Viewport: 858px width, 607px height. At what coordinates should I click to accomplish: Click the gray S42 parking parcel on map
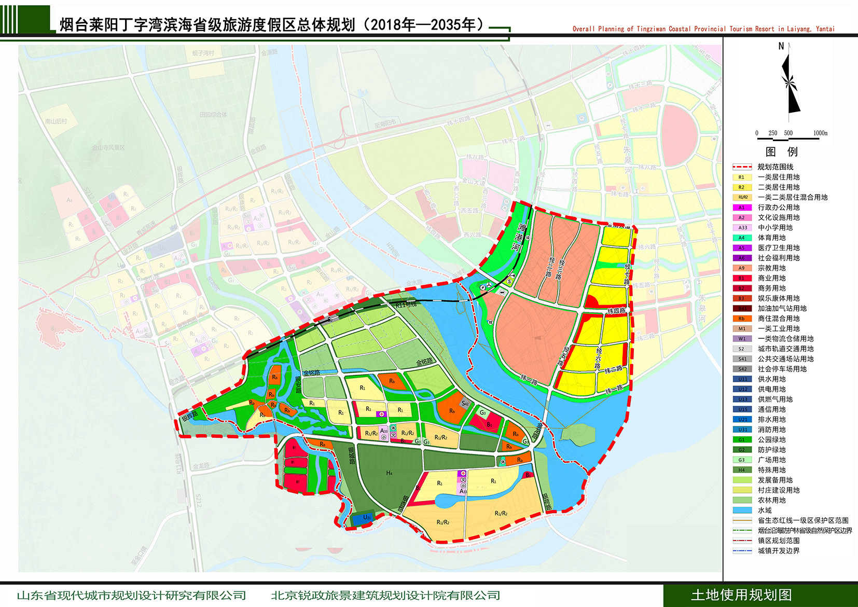(x=465, y=404)
